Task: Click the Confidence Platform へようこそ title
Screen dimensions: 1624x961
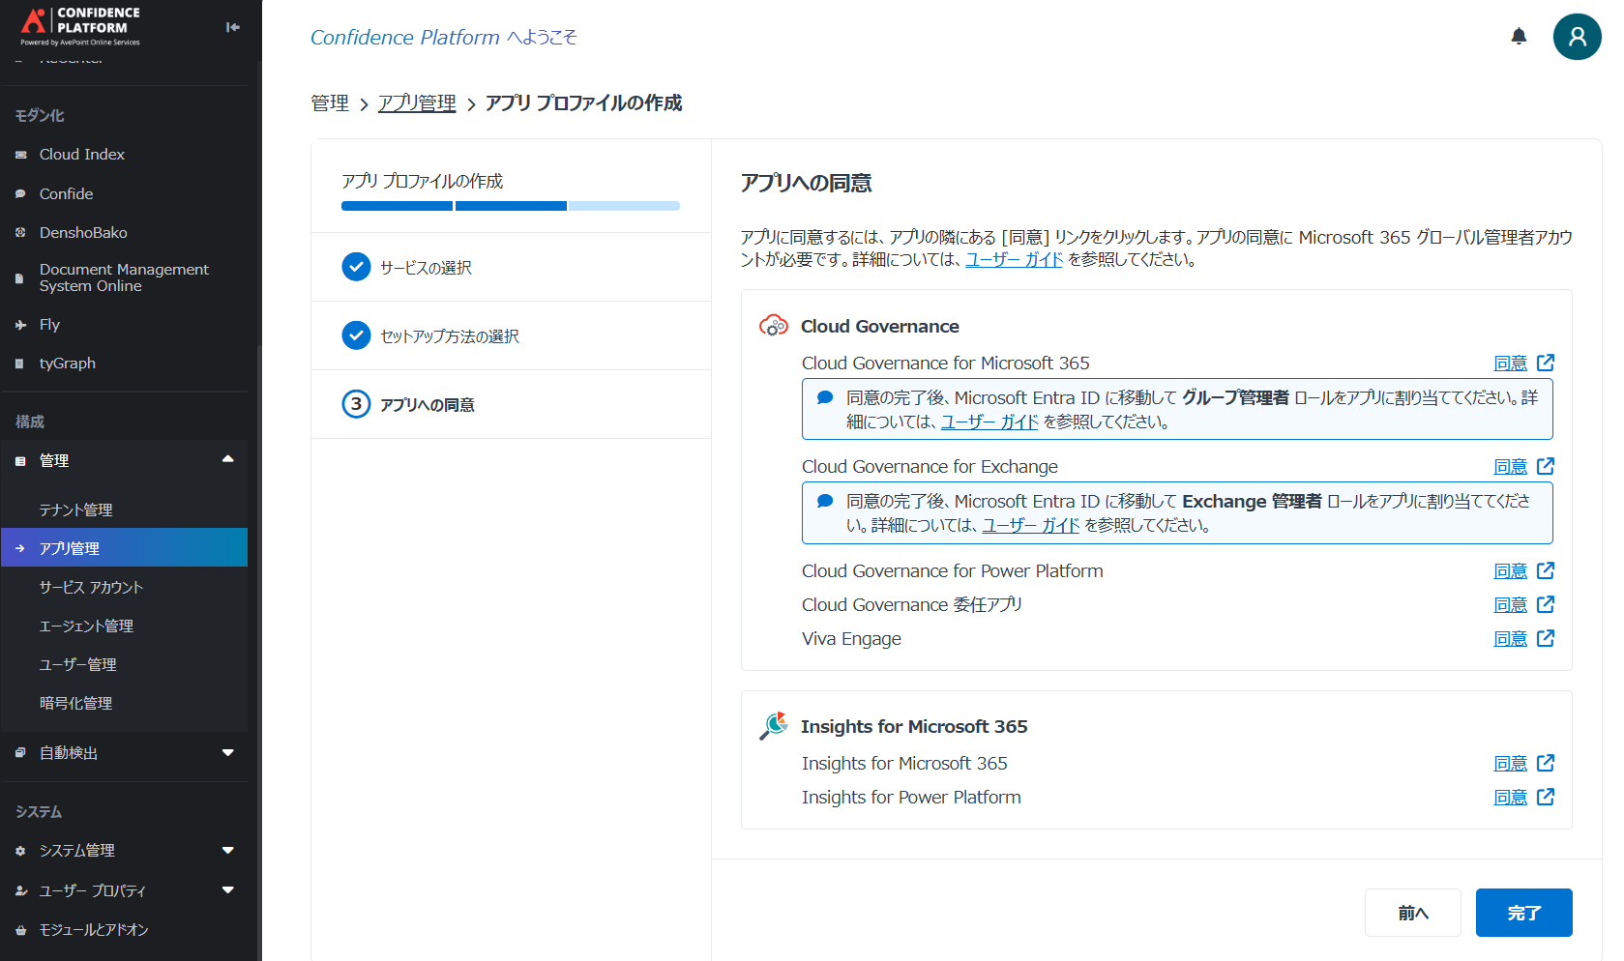Action: (443, 37)
